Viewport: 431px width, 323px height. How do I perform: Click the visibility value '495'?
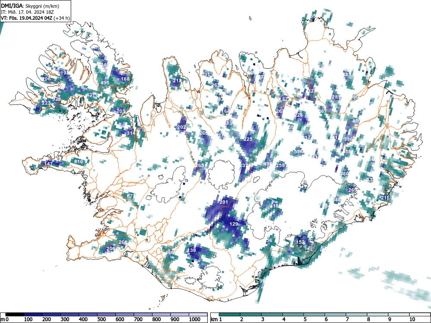point(105,83)
